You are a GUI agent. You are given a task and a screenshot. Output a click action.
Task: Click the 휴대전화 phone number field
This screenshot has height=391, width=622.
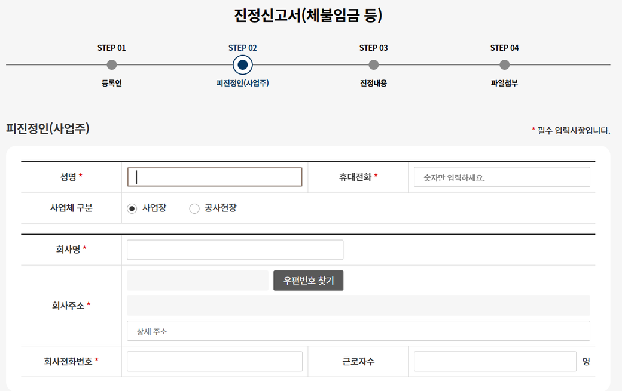pyautogui.click(x=502, y=177)
